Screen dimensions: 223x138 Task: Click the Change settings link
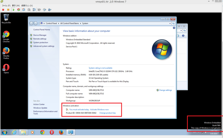165,90
